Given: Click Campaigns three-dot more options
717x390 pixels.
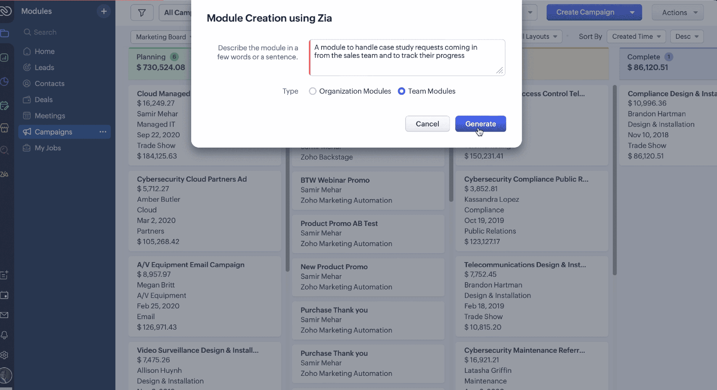Looking at the screenshot, I should click(103, 132).
